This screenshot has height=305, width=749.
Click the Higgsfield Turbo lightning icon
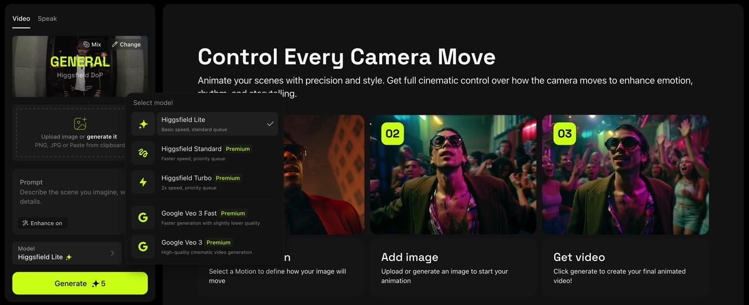143,182
